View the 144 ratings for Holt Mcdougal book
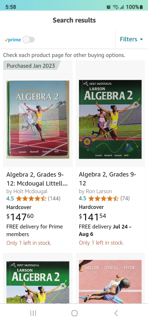 54,199
